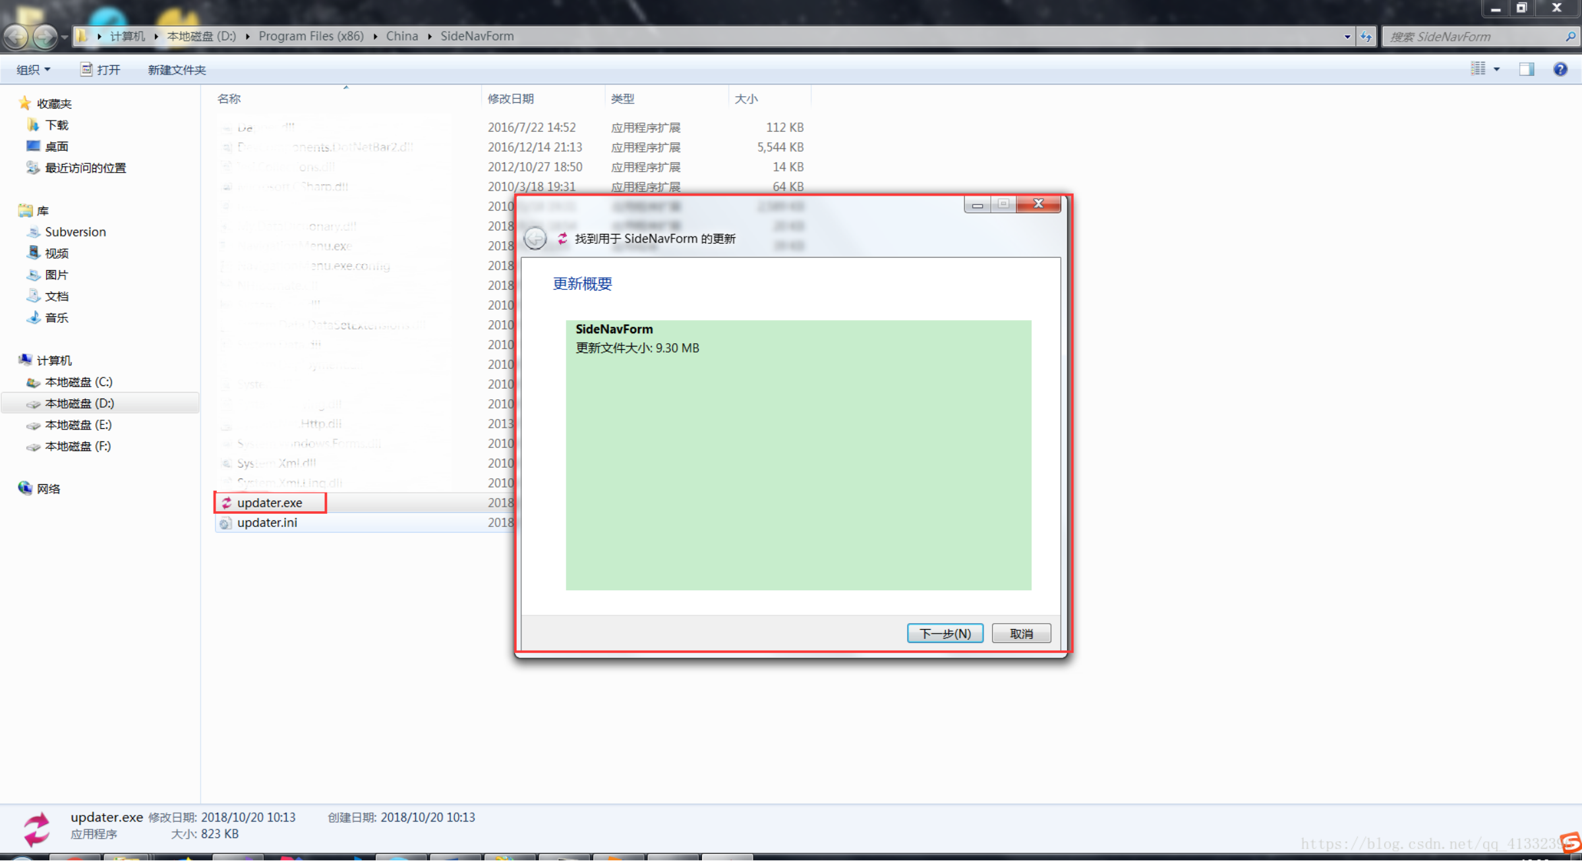The height and width of the screenshot is (861, 1582).
Task: Click the address bar refresh icon
Action: [x=1366, y=37]
